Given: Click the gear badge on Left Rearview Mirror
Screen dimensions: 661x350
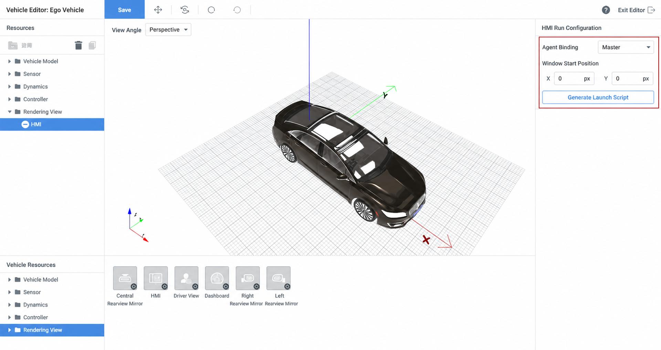Looking at the screenshot, I should tap(287, 287).
